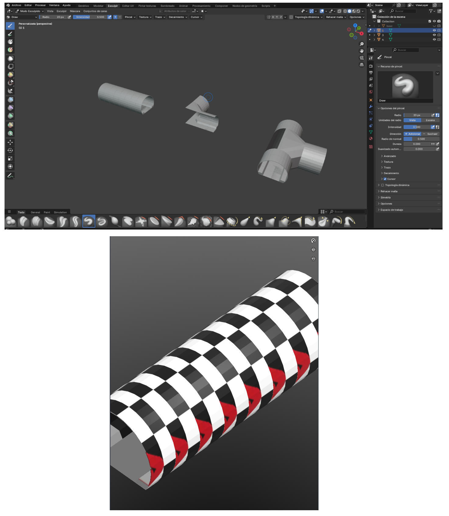
Task: Select the Move transform tool
Action: [x=10, y=142]
